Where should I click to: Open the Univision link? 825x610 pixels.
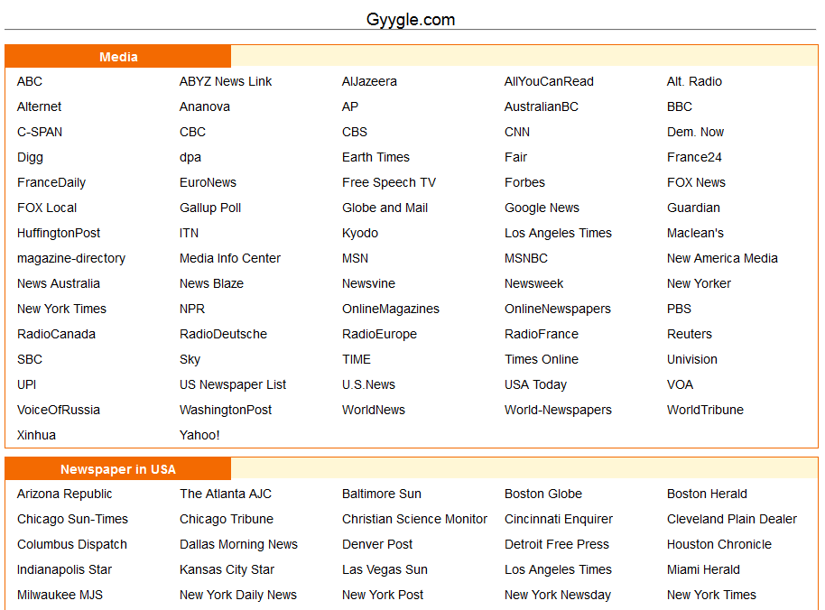(x=692, y=359)
